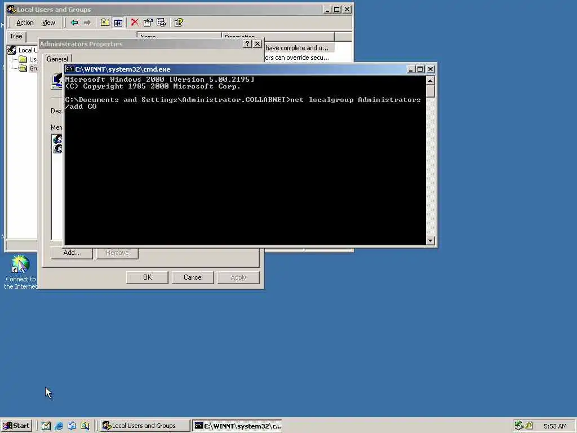
Task: Click the cmd.exe scroll up arrow
Action: 430,80
